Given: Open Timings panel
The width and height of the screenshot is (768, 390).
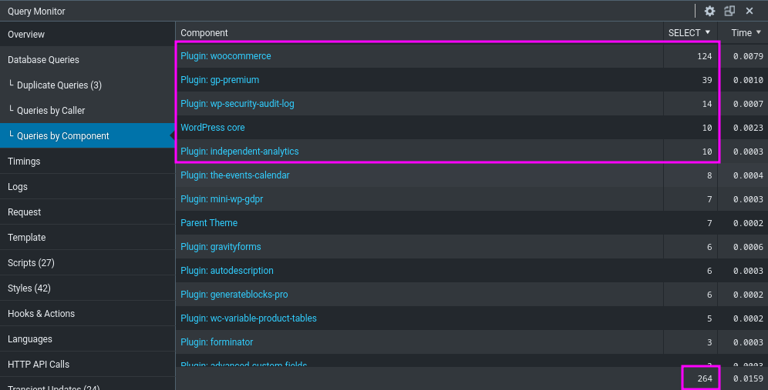Looking at the screenshot, I should click(87, 162).
